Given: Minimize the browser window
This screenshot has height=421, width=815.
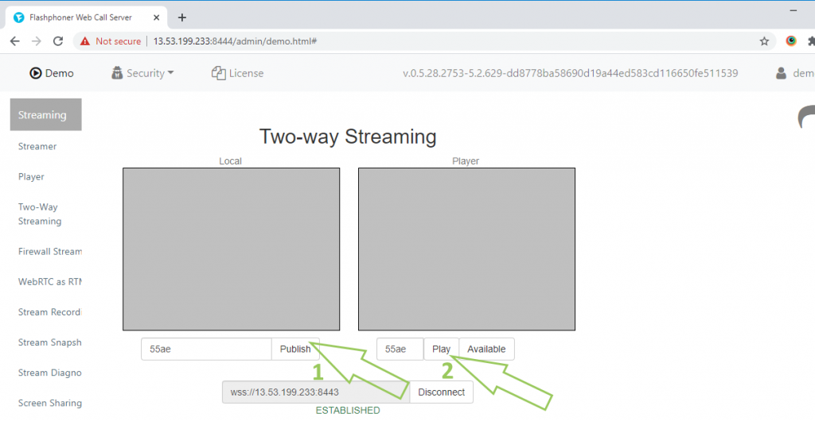Looking at the screenshot, I should point(794,10).
